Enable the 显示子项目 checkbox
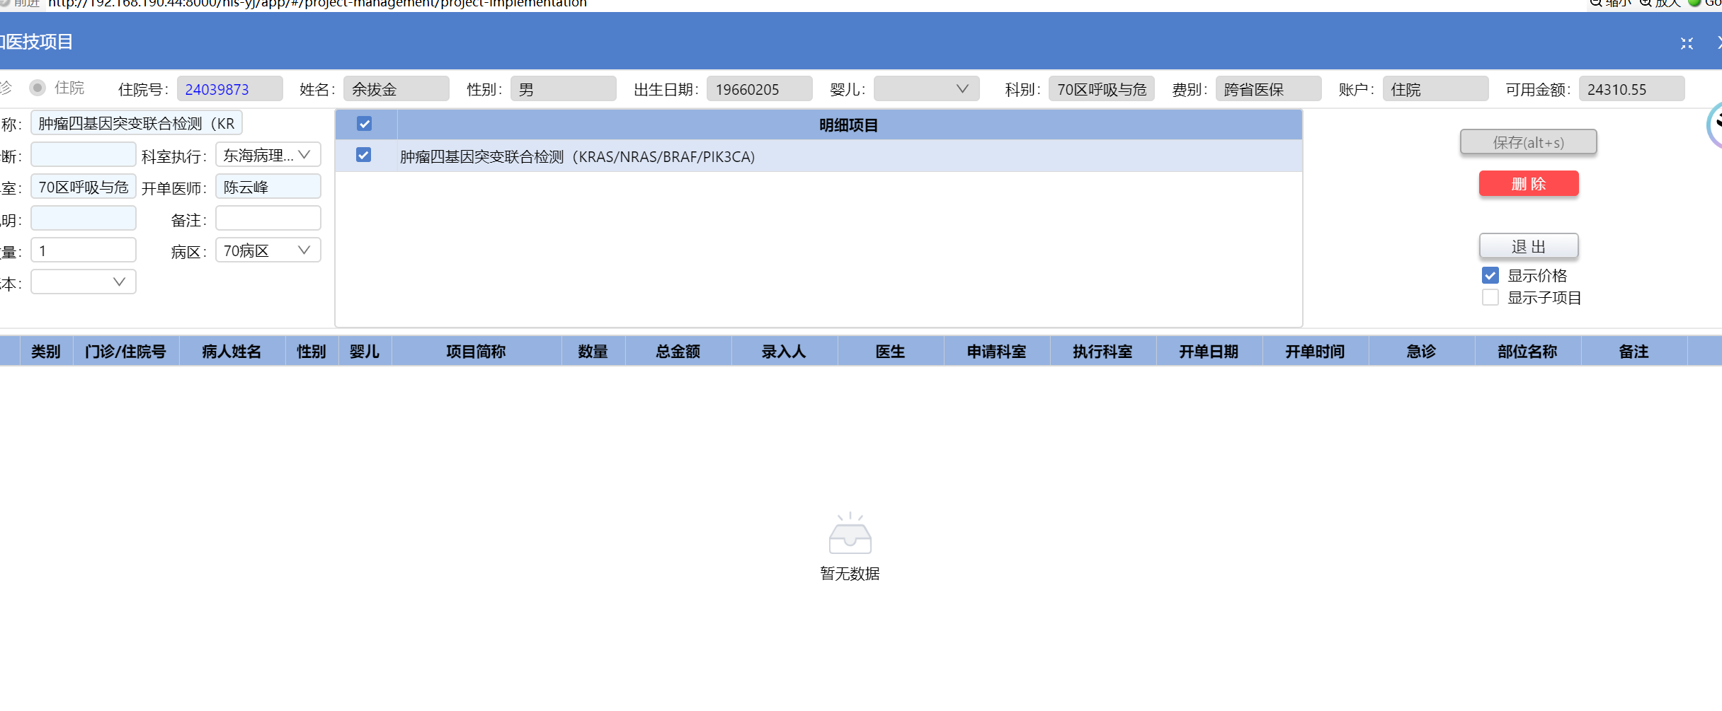The width and height of the screenshot is (1722, 711). coord(1490,297)
